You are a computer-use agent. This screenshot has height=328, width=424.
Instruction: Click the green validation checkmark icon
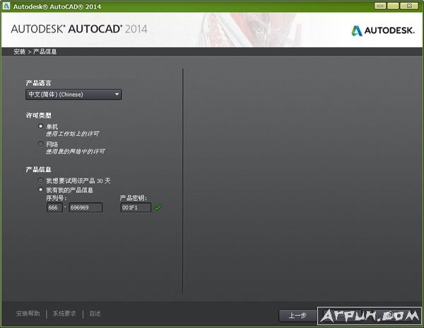[158, 207]
